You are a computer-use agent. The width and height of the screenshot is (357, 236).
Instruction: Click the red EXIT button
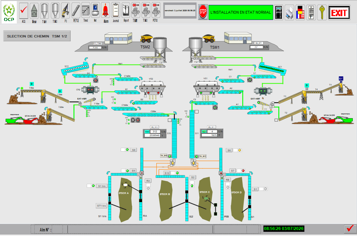point(339,13)
